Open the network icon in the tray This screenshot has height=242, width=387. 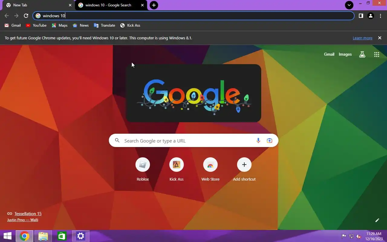click(x=351, y=236)
